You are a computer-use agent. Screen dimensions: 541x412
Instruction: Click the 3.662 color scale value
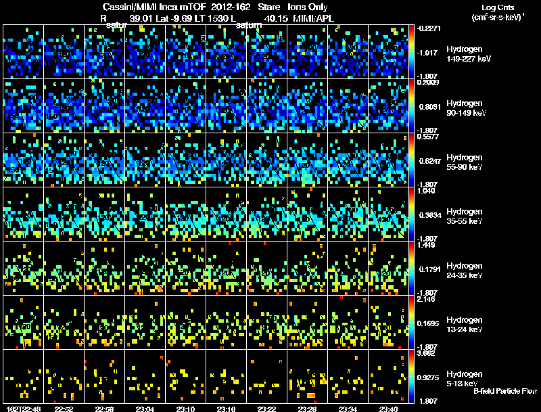[x=426, y=353]
